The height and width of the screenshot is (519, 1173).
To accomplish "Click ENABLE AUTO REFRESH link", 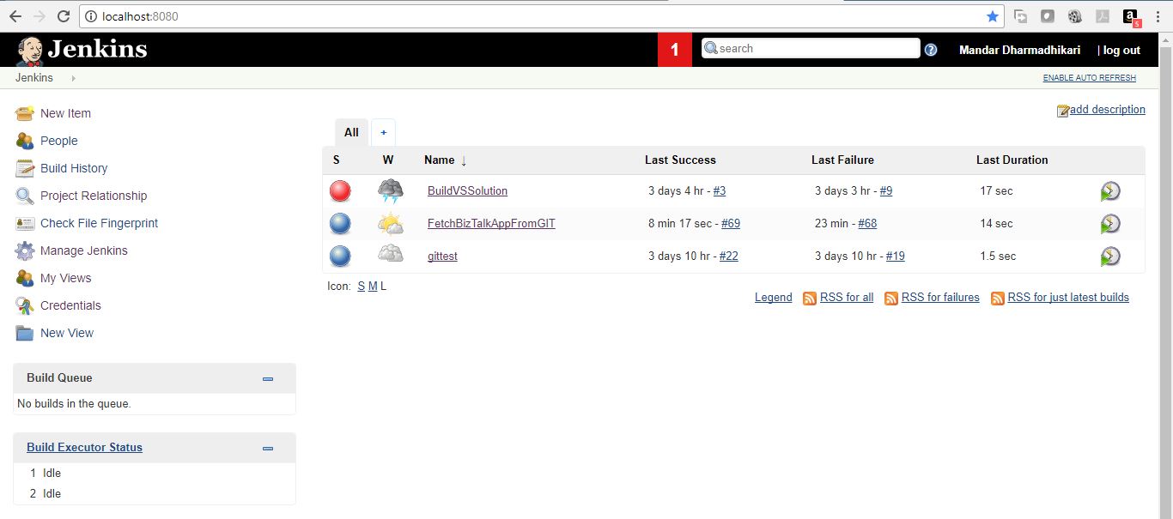I will tap(1089, 78).
